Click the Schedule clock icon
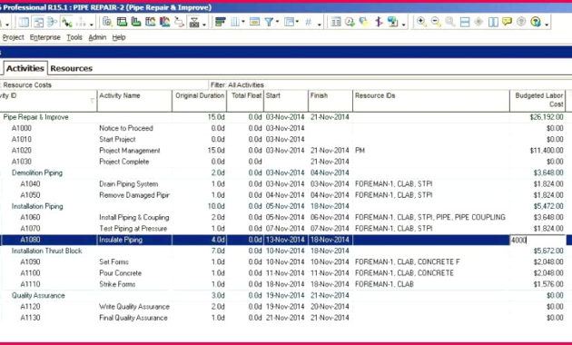This screenshot has width=572, height=345. coord(350,23)
